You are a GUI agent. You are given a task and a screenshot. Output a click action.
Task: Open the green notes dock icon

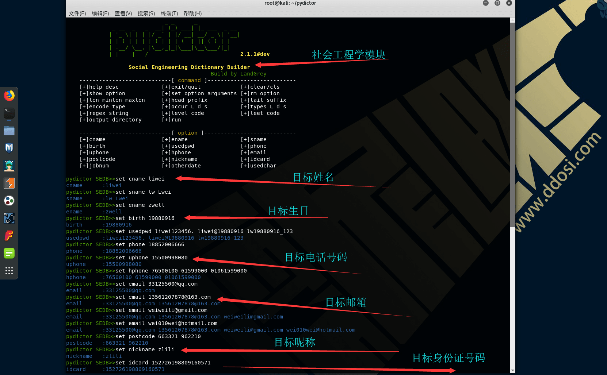coord(9,253)
